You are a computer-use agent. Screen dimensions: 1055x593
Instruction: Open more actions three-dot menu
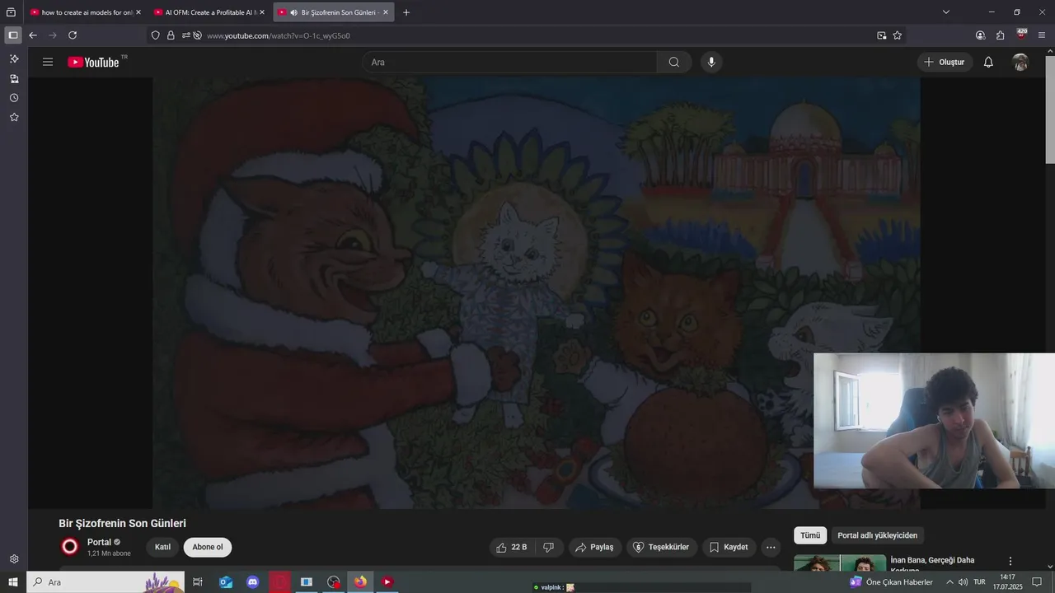point(771,547)
